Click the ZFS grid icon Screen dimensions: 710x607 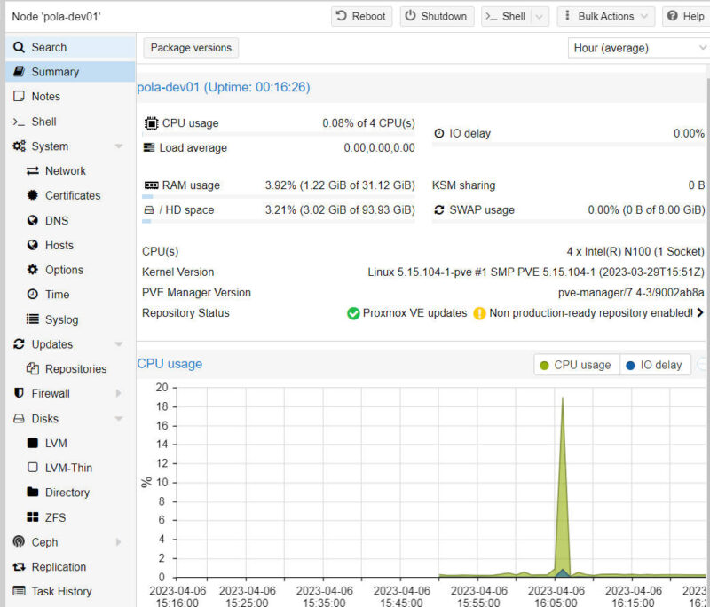pyautogui.click(x=33, y=516)
